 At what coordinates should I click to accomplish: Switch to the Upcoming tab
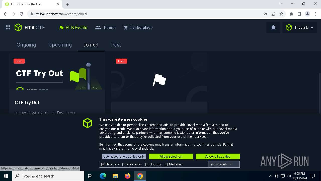click(60, 45)
